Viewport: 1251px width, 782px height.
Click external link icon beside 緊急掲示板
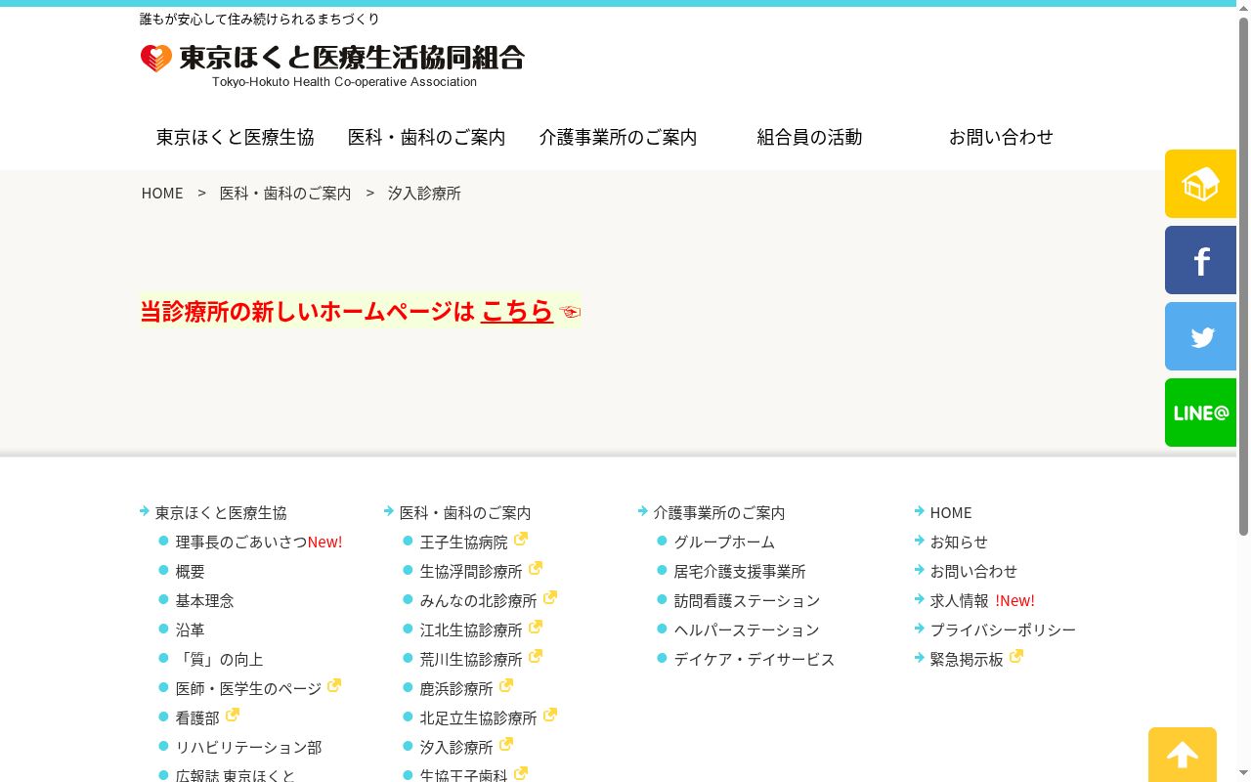1016,656
